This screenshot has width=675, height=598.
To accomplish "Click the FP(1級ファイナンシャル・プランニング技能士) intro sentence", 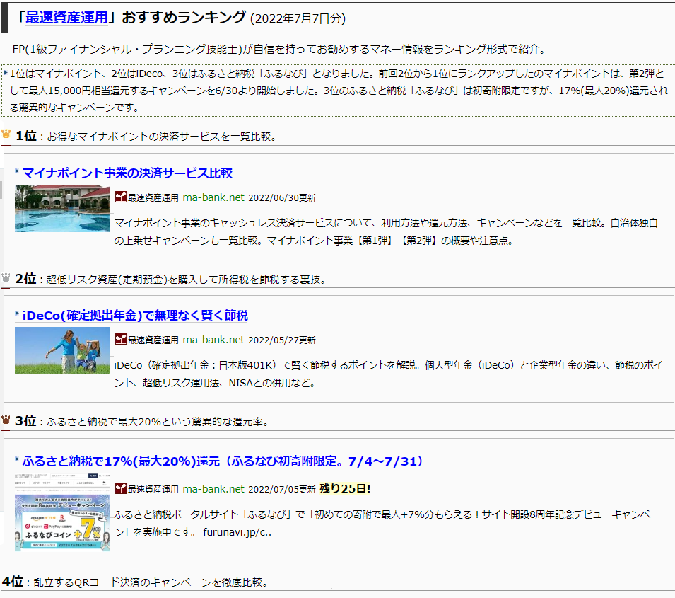I will click(280, 49).
